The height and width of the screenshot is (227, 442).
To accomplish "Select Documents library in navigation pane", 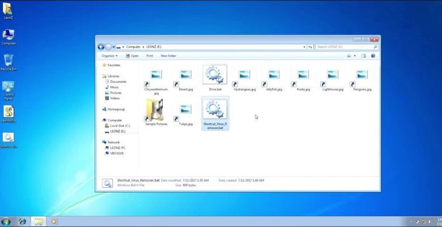I will [x=118, y=82].
